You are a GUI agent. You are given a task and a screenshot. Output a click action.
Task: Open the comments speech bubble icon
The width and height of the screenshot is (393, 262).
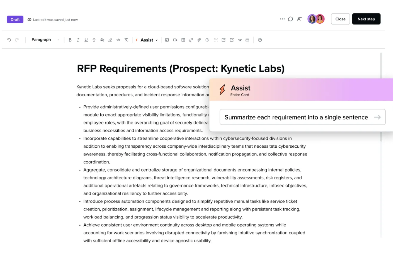[x=291, y=19]
